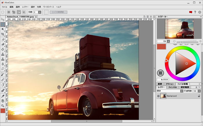Screen dimensions: 203x126
Task: Click the zoom in plus button
Action: (x=200, y=41)
